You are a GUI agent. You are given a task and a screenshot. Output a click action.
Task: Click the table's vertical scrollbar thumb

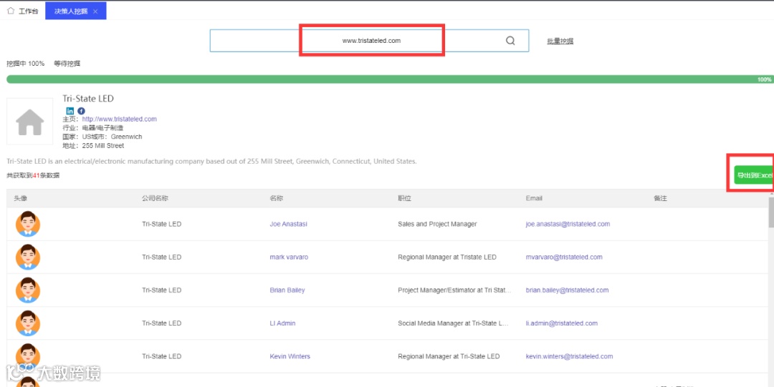click(x=771, y=213)
